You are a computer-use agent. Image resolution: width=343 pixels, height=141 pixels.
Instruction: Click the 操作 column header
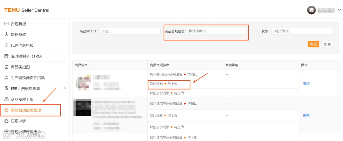click(304, 65)
